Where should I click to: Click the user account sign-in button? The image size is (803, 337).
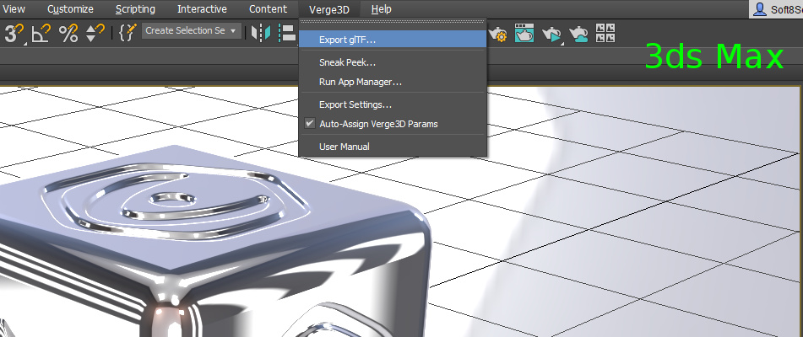(x=776, y=9)
